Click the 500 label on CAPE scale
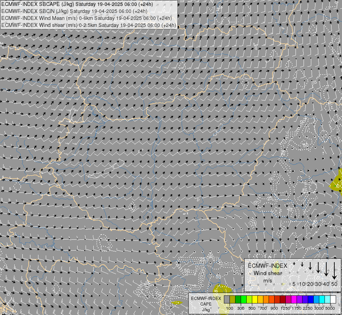The height and width of the screenshot is (315, 342). click(252, 308)
